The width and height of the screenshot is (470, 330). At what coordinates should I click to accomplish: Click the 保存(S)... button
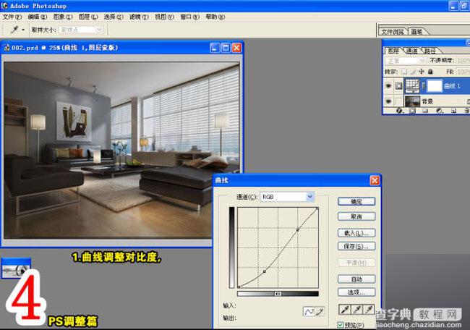tap(356, 246)
